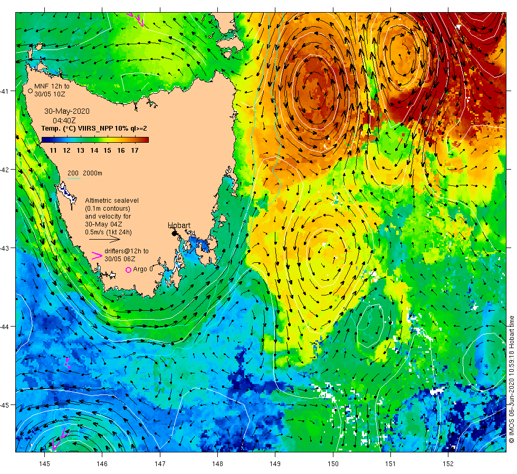
Task: Click the magenta drifter track at the bottom left
Action: [x=61, y=439]
